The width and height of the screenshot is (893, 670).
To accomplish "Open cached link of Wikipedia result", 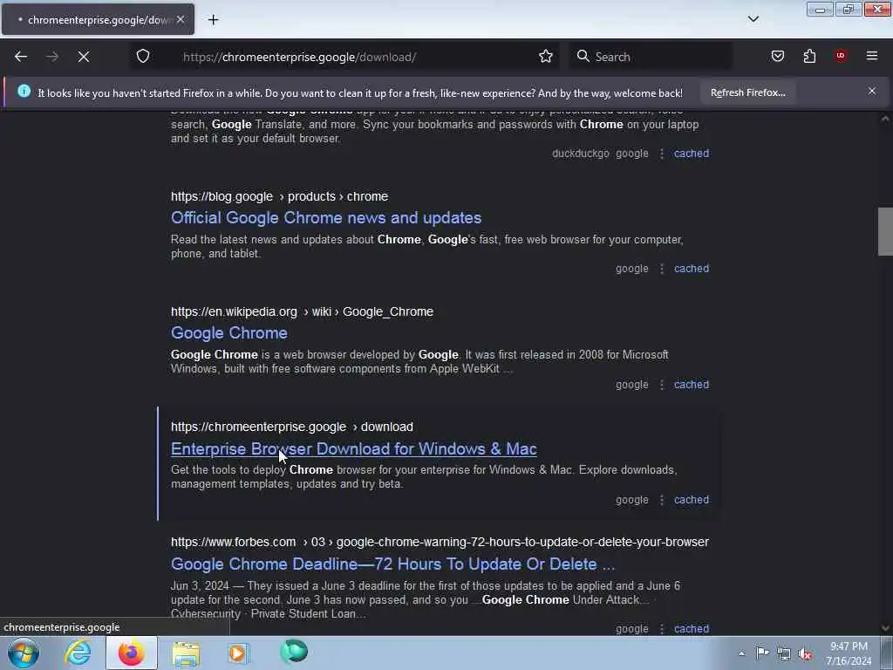I will pos(692,385).
